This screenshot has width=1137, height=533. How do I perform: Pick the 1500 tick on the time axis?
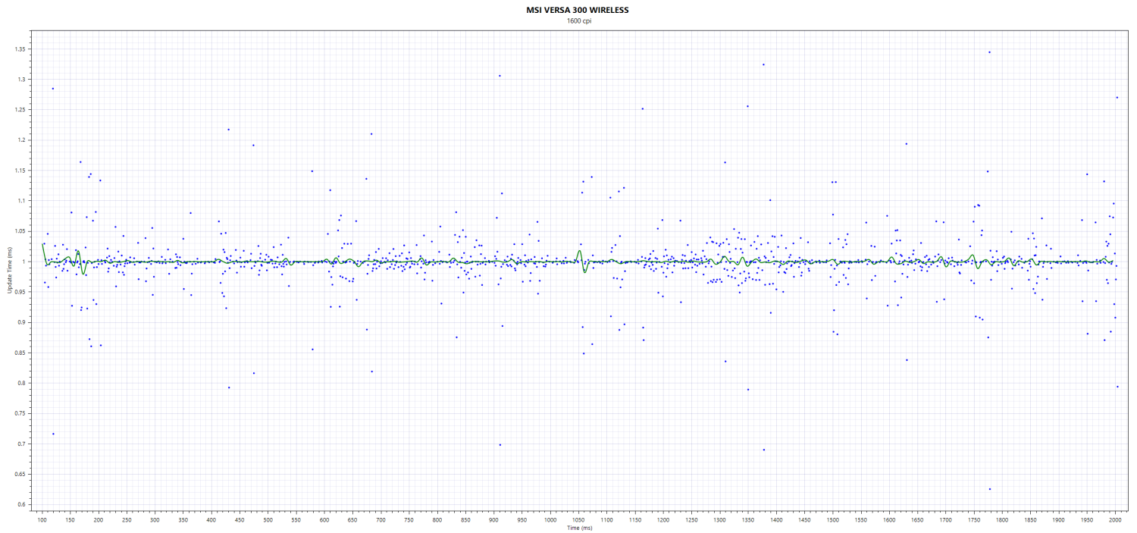[833, 520]
